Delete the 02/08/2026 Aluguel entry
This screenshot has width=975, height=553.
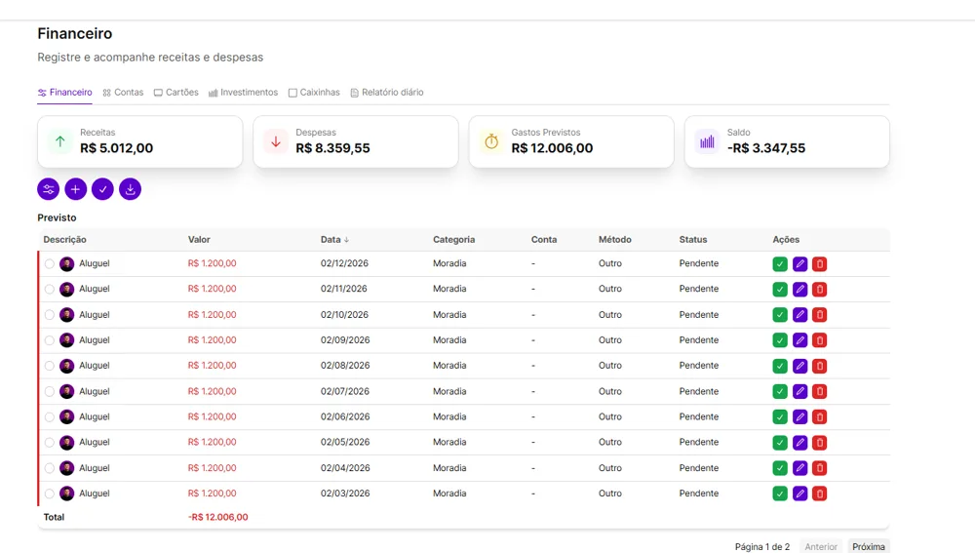820,366
